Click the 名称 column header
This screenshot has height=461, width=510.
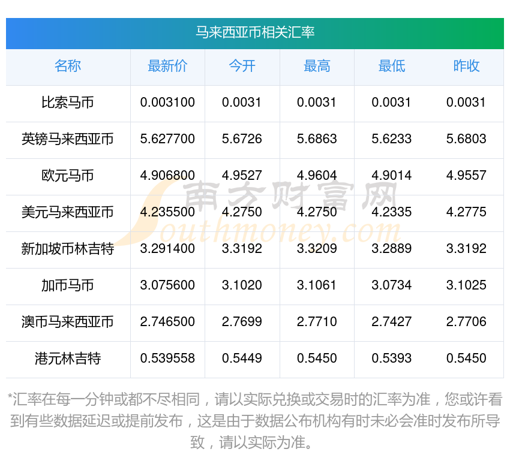pyautogui.click(x=68, y=67)
